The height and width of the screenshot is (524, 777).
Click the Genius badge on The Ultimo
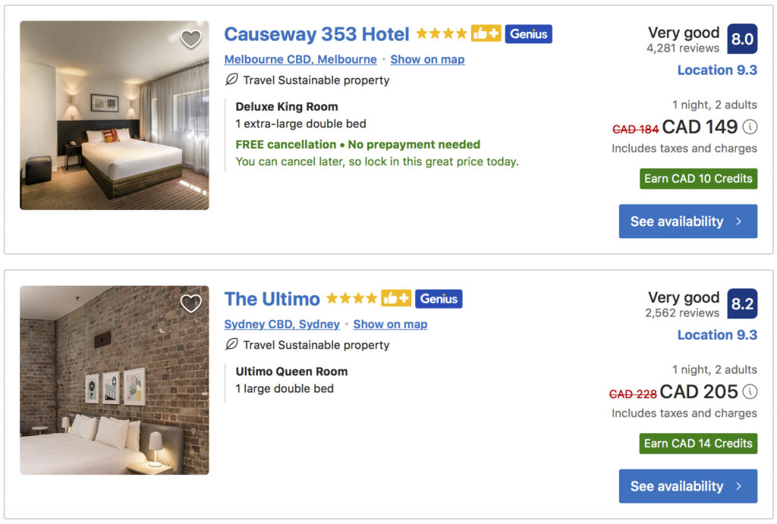pyautogui.click(x=439, y=298)
